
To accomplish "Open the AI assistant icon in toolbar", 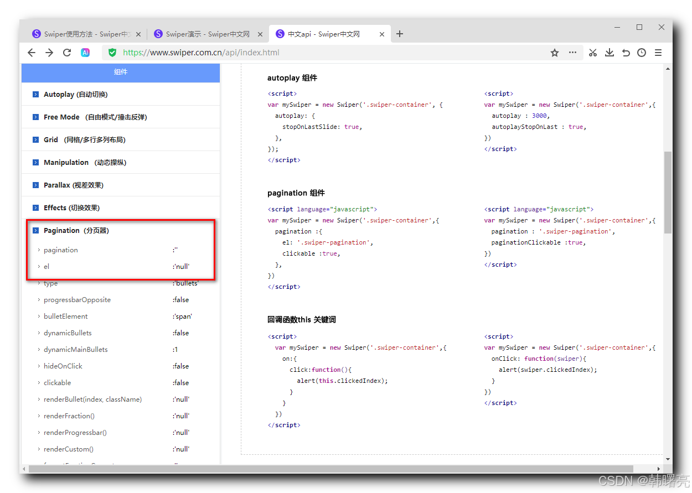I will coord(85,53).
